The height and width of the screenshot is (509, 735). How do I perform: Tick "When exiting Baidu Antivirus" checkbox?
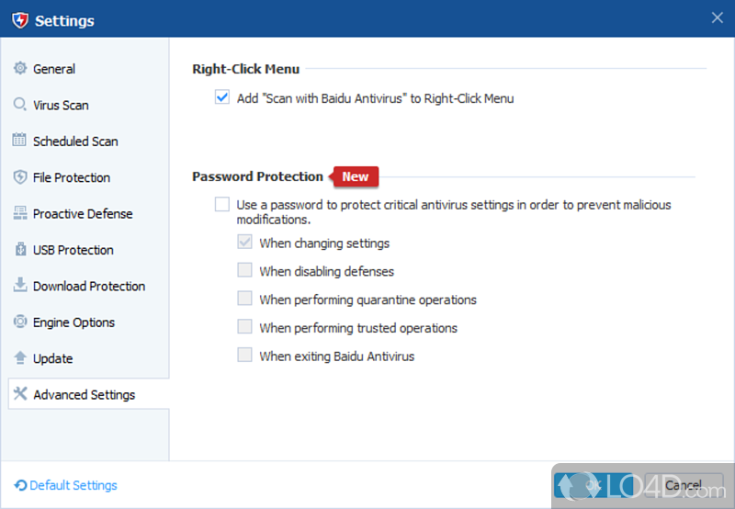[x=244, y=356]
